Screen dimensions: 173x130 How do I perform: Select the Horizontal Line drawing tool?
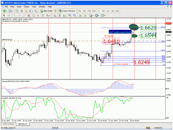tap(19, 15)
